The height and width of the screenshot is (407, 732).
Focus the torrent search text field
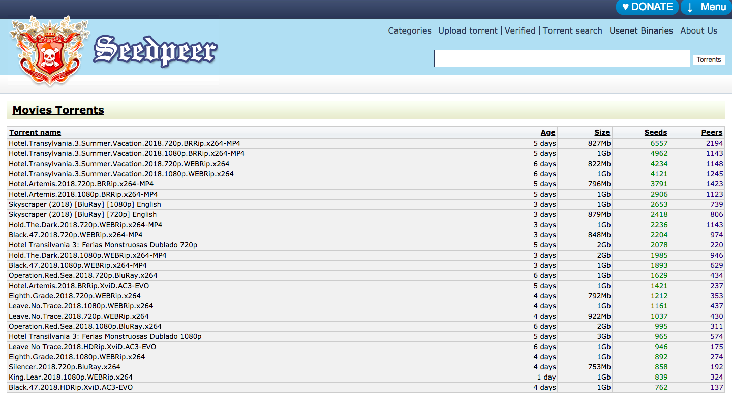562,58
